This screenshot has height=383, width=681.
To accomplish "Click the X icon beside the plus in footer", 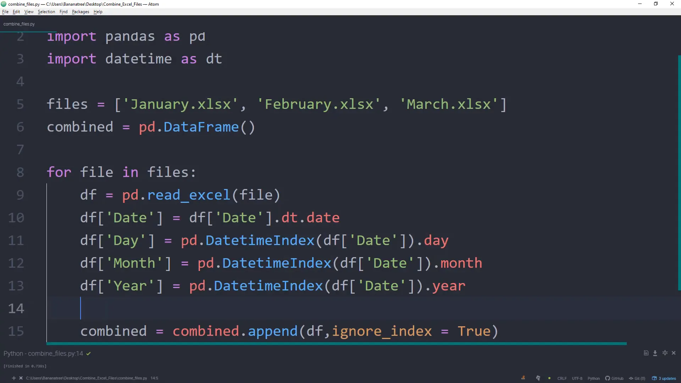I will (x=21, y=378).
